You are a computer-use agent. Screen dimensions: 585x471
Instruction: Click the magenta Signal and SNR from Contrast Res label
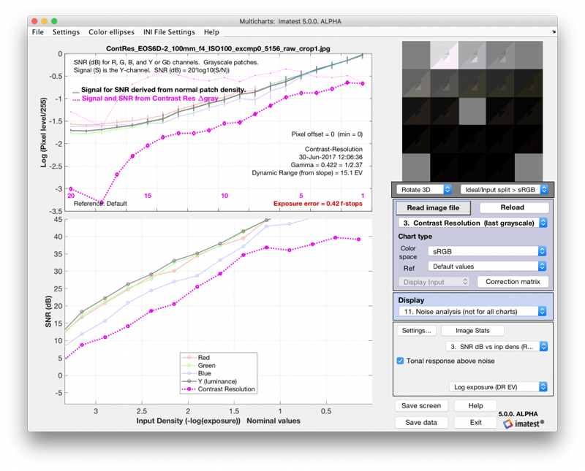click(x=150, y=99)
